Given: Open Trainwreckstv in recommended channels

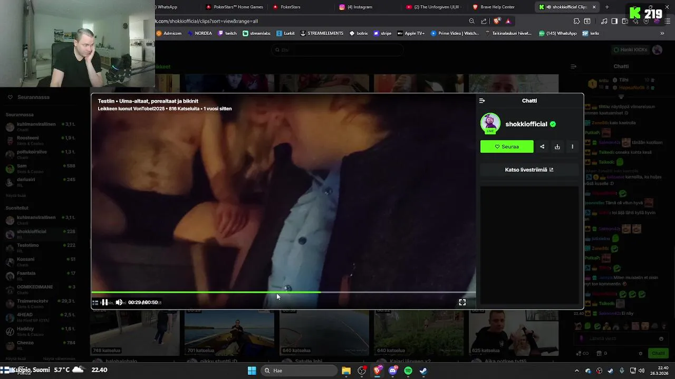Looking at the screenshot, I should [x=41, y=303].
